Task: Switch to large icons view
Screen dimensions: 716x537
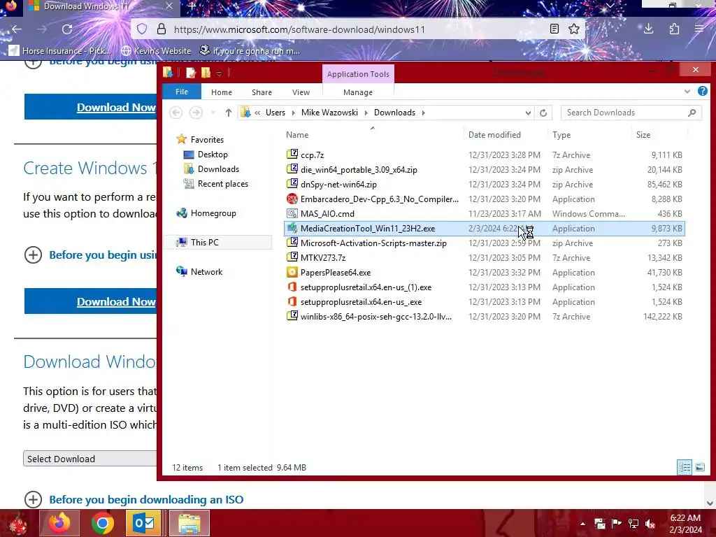Action: pos(699,467)
